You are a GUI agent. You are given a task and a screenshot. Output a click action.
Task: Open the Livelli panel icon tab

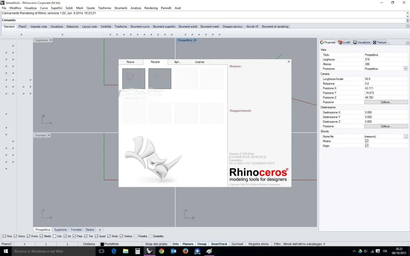(x=344, y=42)
